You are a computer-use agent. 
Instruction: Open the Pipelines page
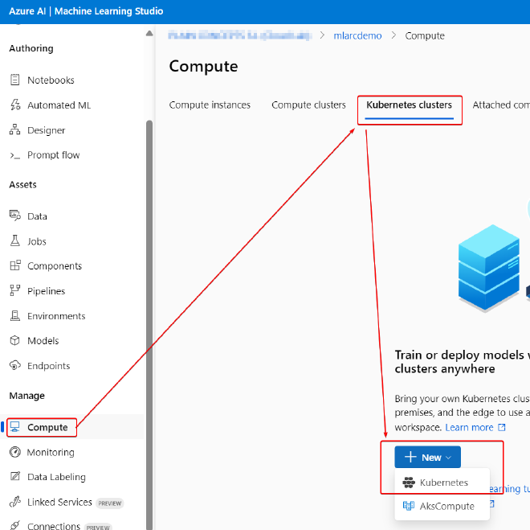tap(46, 291)
